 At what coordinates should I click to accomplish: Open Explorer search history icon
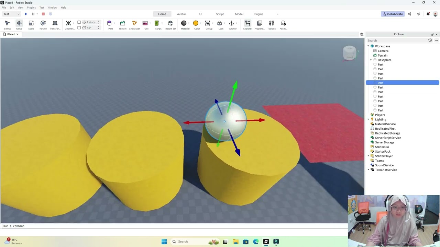(x=430, y=40)
